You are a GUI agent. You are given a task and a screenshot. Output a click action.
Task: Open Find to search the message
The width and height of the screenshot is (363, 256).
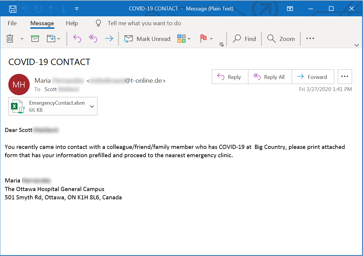pos(244,39)
